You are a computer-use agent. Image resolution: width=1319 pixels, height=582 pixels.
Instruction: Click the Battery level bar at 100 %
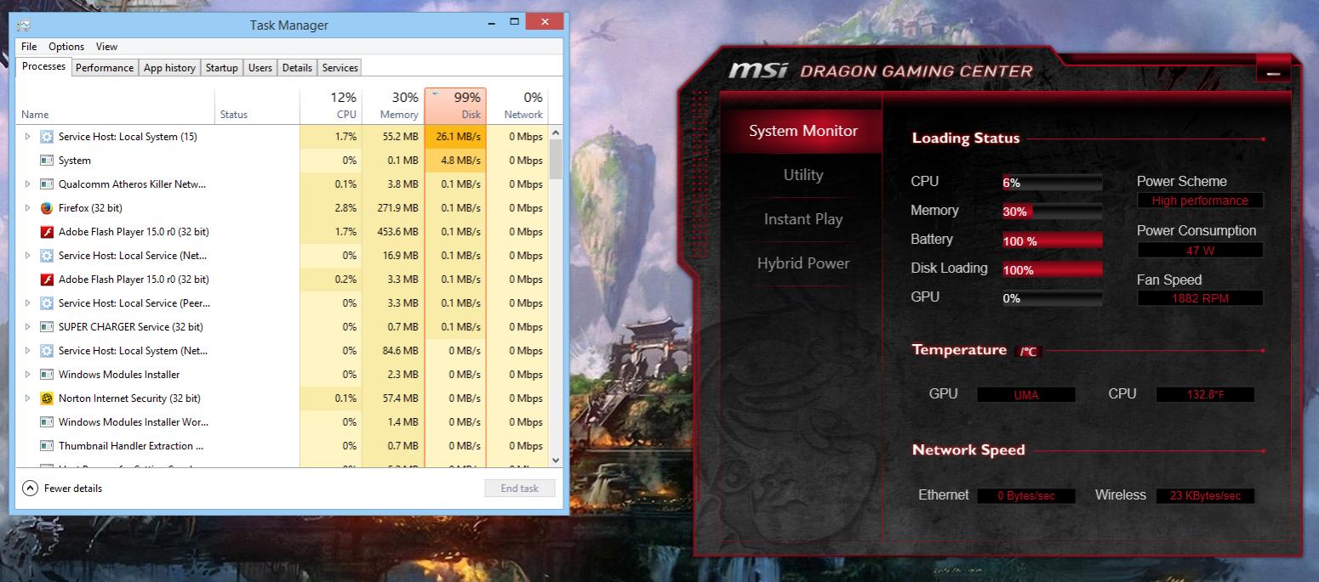pos(1053,240)
